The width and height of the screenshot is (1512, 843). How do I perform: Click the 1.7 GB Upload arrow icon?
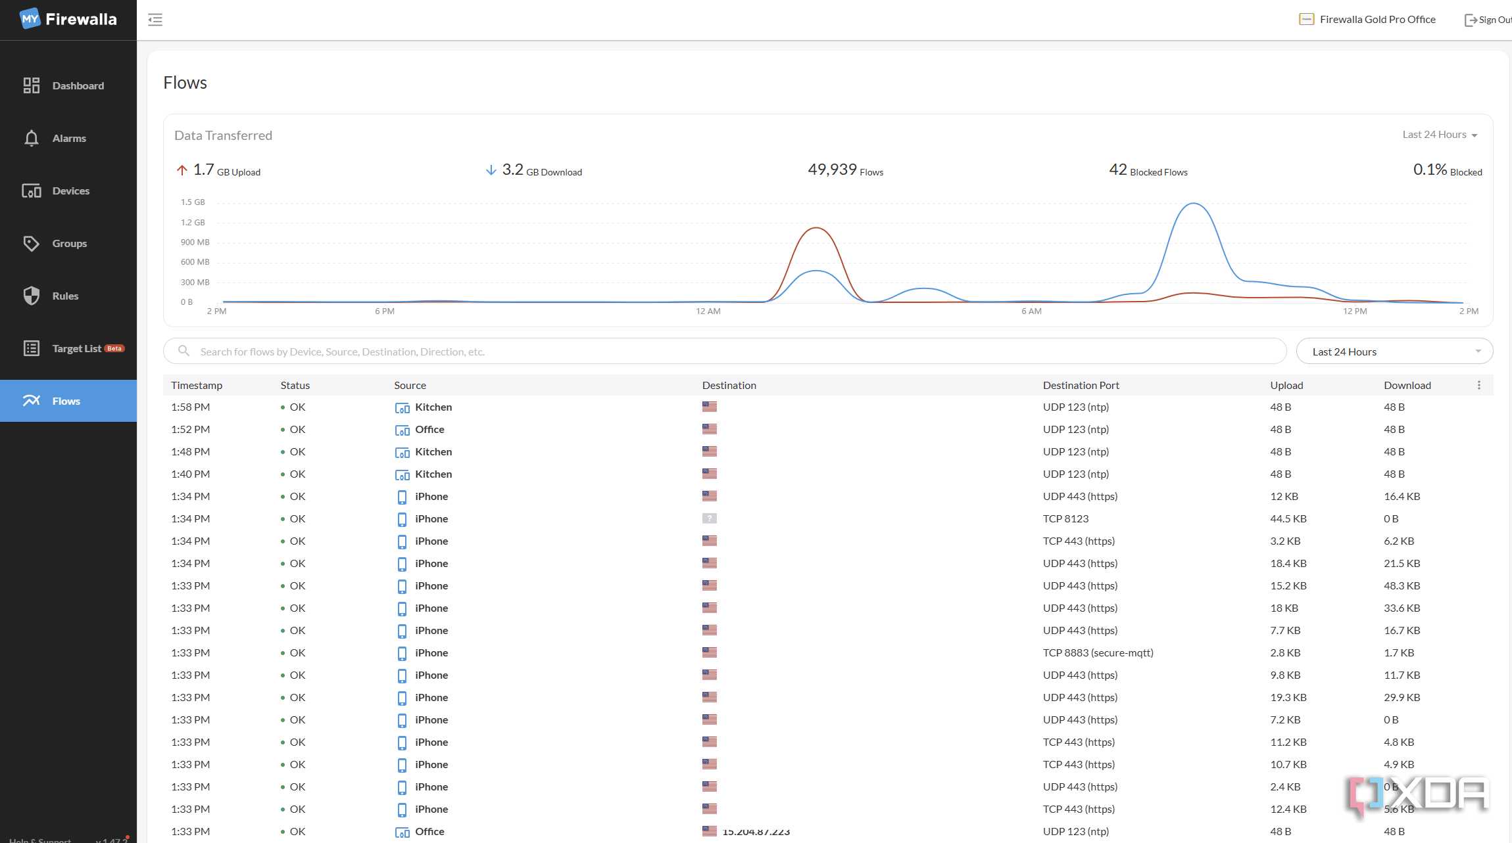point(182,170)
